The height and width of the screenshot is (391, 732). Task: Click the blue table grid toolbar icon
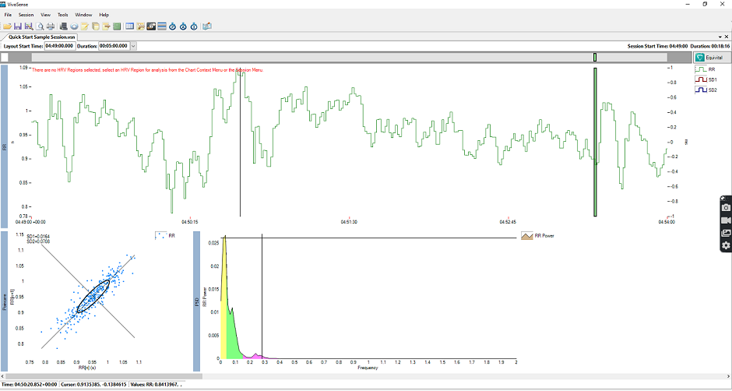coord(130,26)
